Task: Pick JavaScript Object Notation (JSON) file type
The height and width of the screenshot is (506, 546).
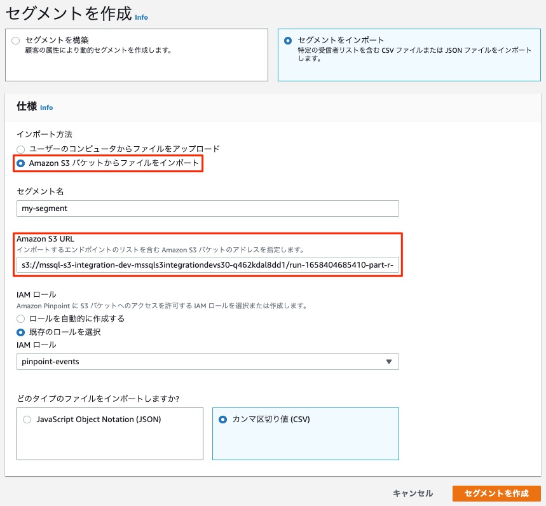Action: click(x=27, y=420)
